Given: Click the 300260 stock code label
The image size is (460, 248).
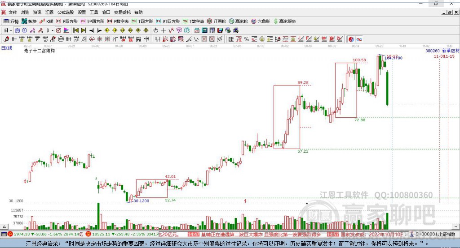Looking at the screenshot, I should point(433,51).
